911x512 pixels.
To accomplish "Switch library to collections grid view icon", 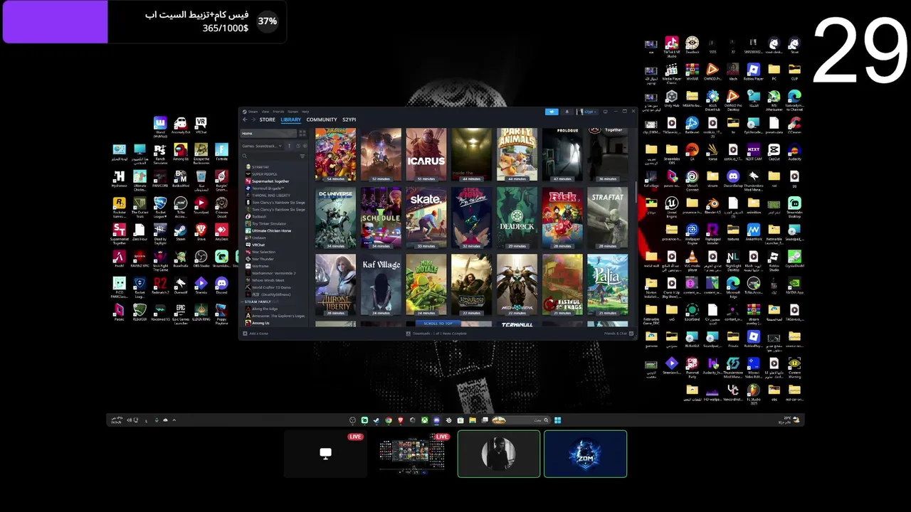I will coord(302,134).
